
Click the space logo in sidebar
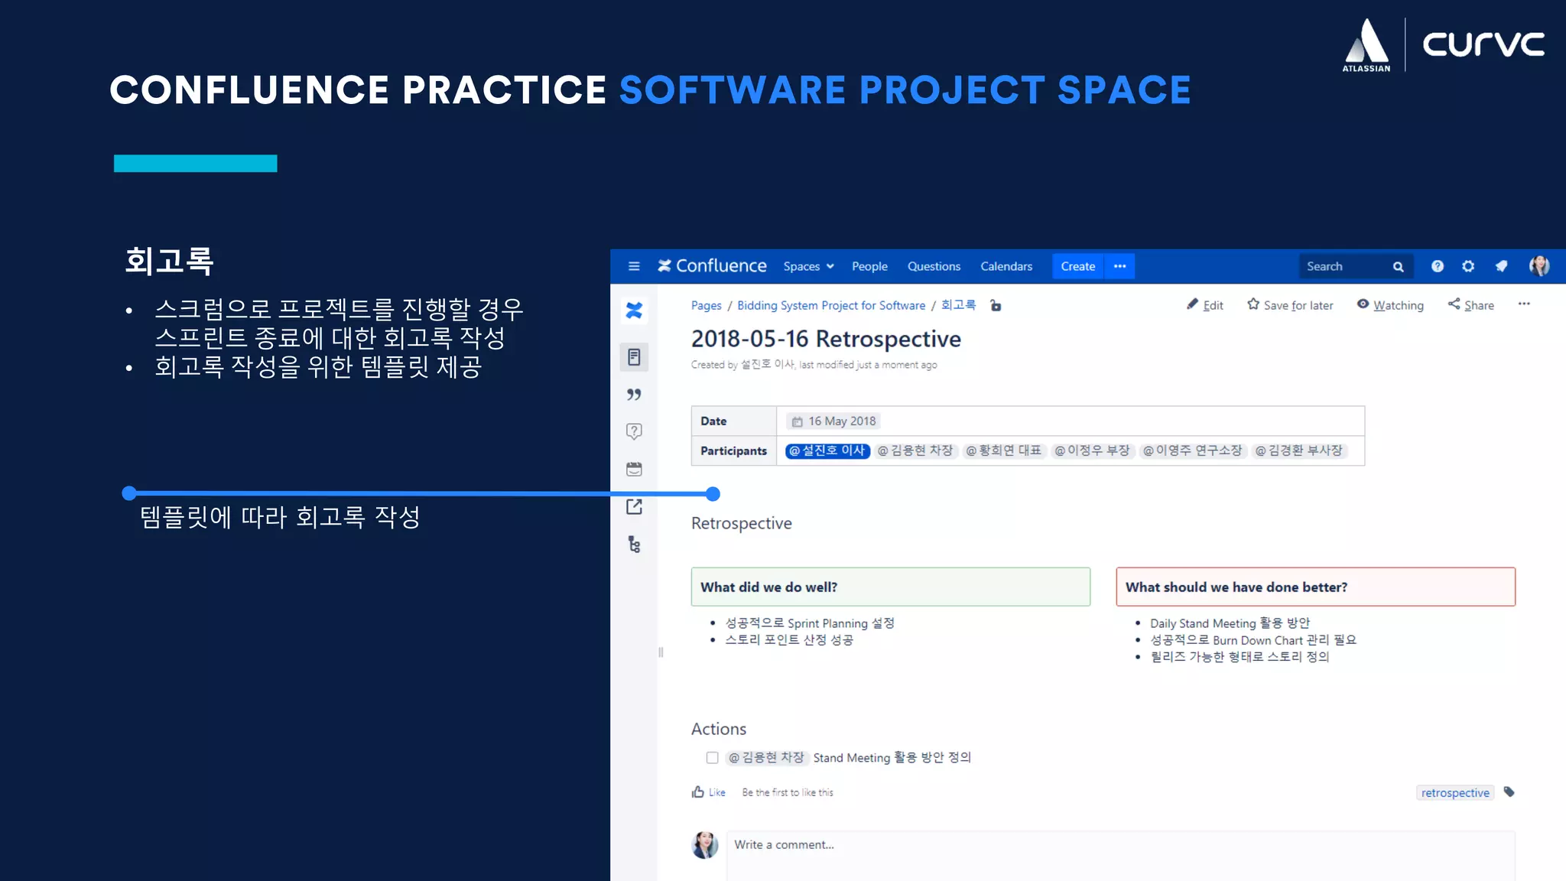(634, 310)
